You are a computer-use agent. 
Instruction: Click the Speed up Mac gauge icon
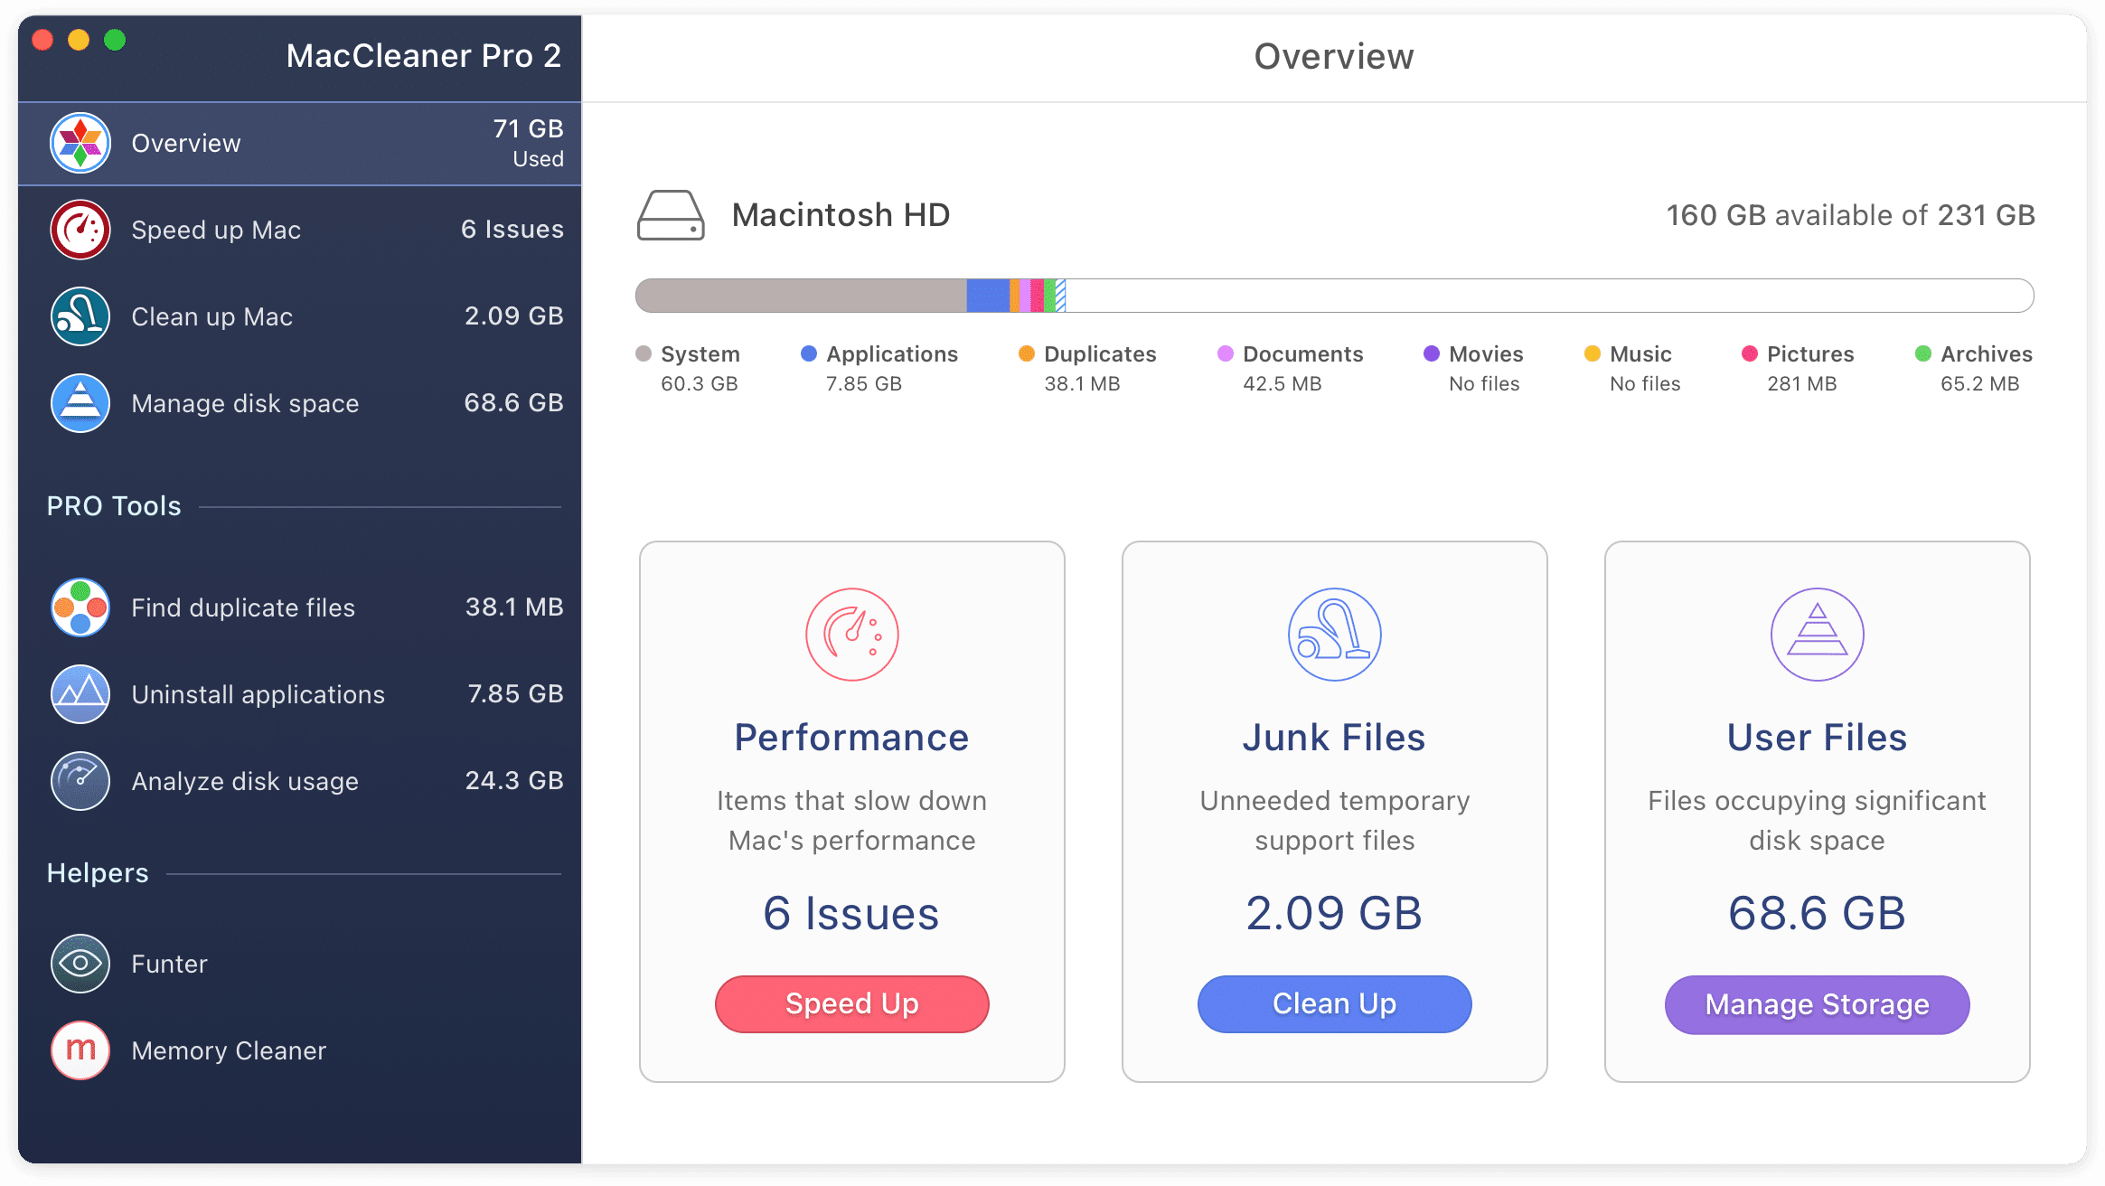(80, 229)
